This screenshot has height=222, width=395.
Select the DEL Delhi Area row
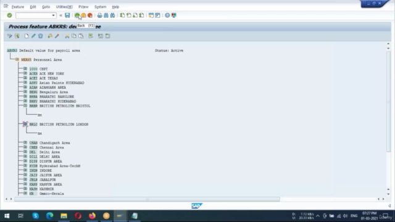coord(44,152)
